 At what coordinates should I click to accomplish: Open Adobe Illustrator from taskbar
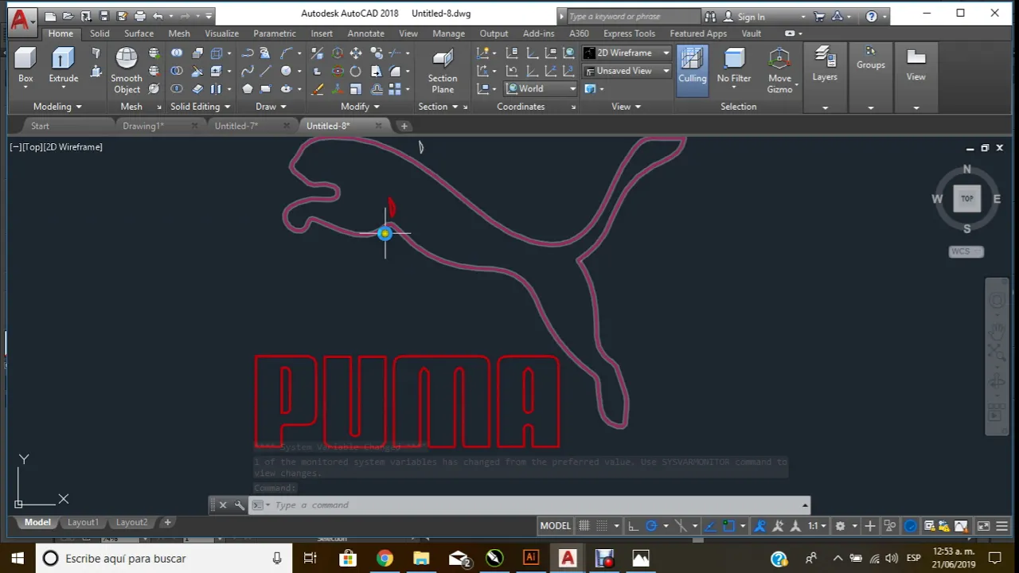[x=531, y=558]
